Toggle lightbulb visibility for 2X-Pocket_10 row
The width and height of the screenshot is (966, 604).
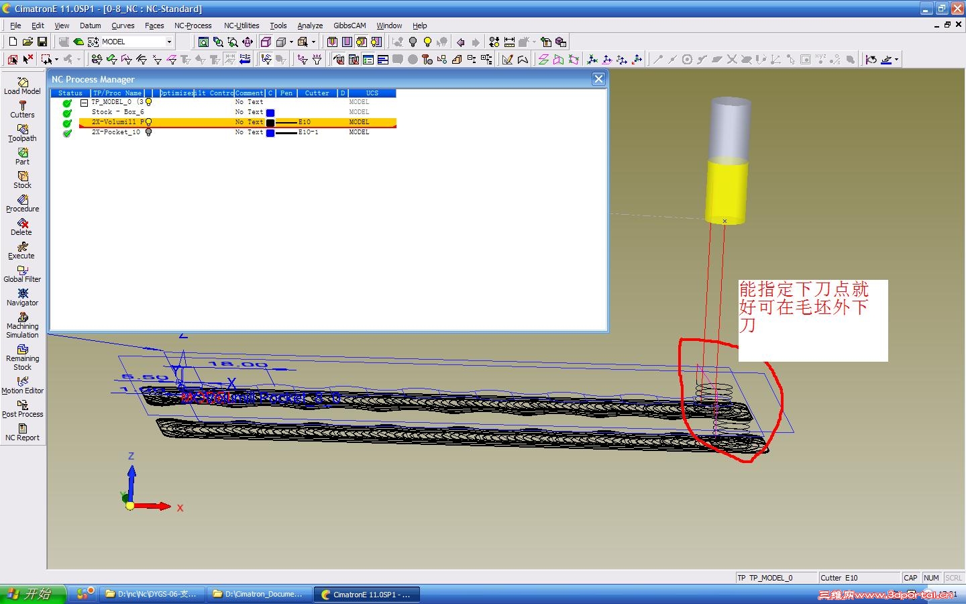point(148,132)
